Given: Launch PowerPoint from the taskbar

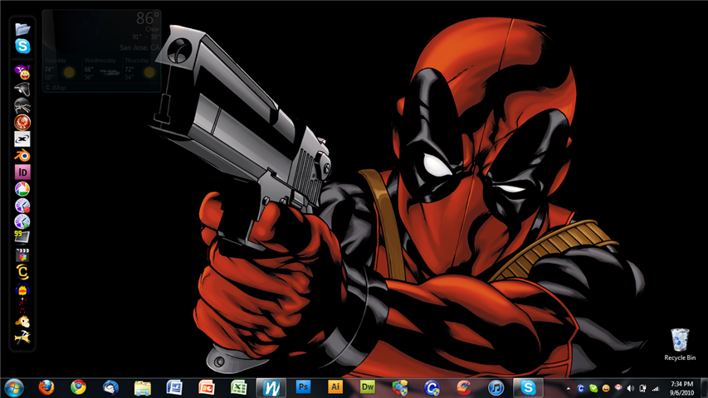Looking at the screenshot, I should point(207,387).
